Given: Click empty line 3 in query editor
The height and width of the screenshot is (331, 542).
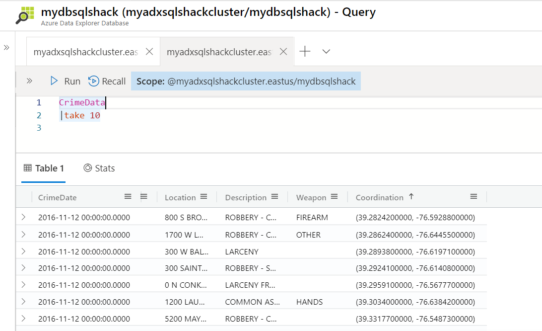Looking at the screenshot, I should (x=199, y=128).
